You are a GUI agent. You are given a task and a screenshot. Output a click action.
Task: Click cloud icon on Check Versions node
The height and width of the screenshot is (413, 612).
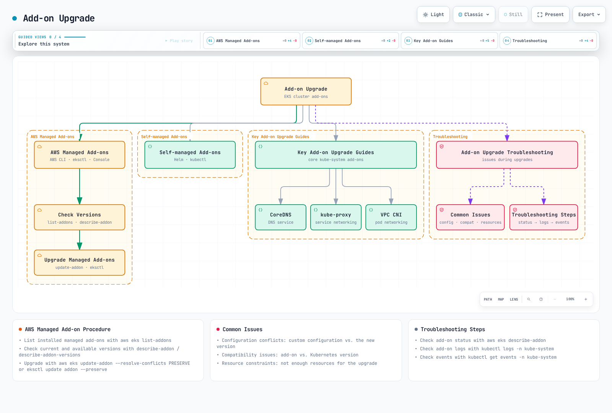pos(39,210)
